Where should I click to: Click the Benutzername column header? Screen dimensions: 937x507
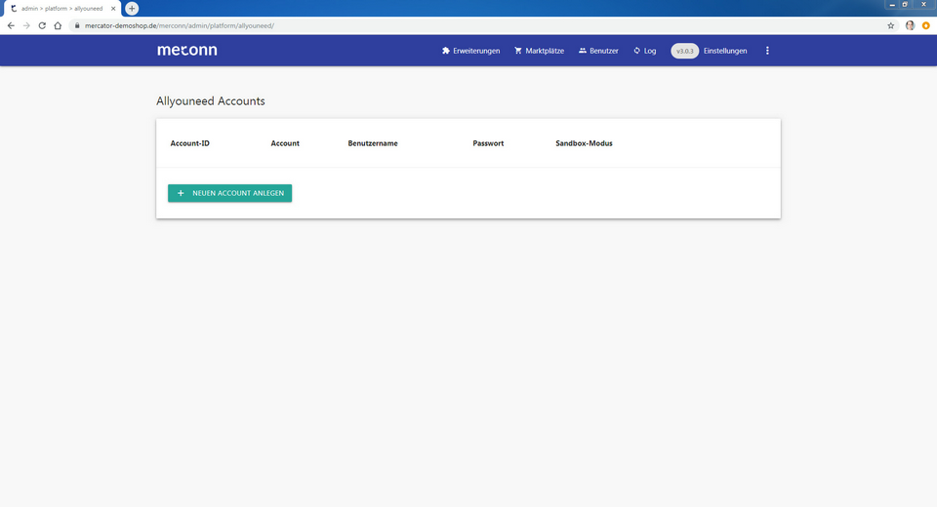point(373,143)
